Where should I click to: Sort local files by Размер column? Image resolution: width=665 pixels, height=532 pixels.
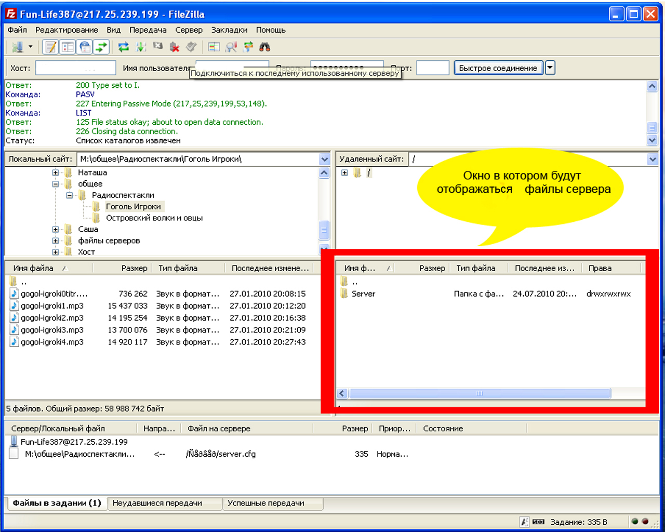(x=123, y=269)
